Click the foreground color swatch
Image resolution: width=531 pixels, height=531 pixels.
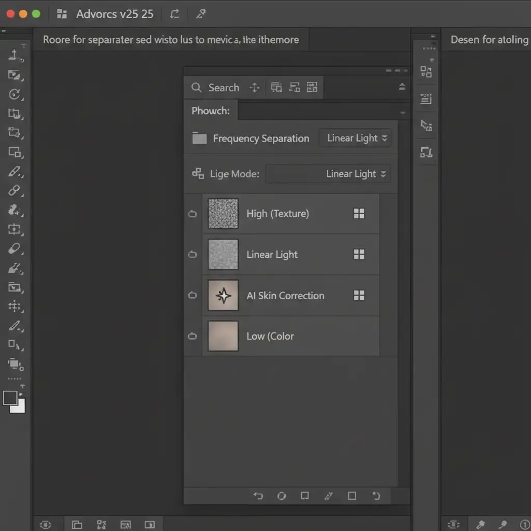point(10,398)
